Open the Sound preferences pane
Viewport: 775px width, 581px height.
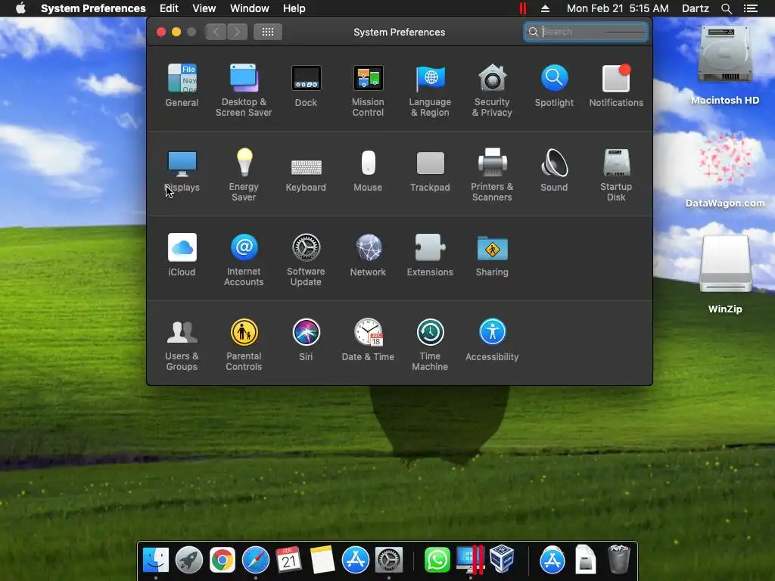[554, 170]
